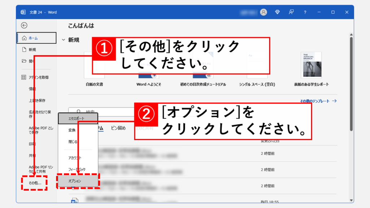This screenshot has width=370, height=208.
Task: Click the diamond premium icon
Action: tap(277, 12)
